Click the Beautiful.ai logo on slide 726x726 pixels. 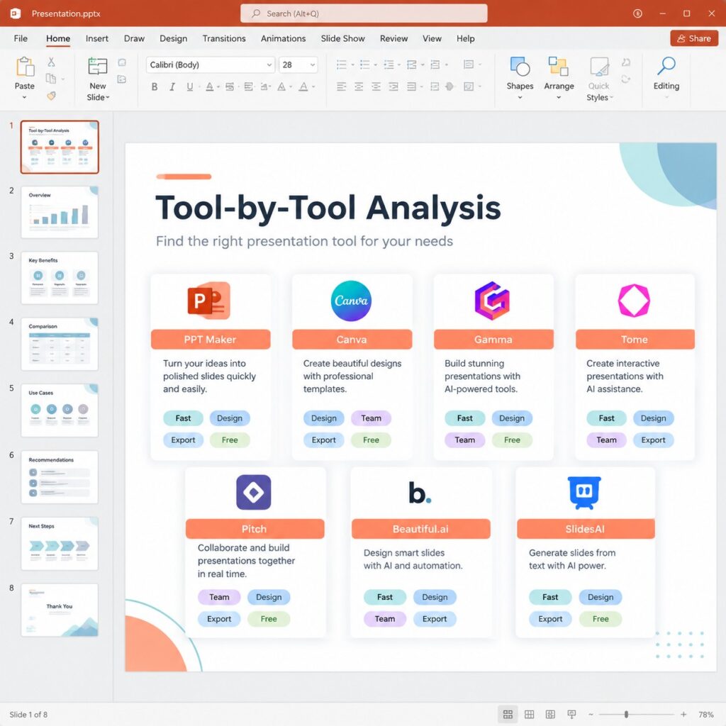420,493
